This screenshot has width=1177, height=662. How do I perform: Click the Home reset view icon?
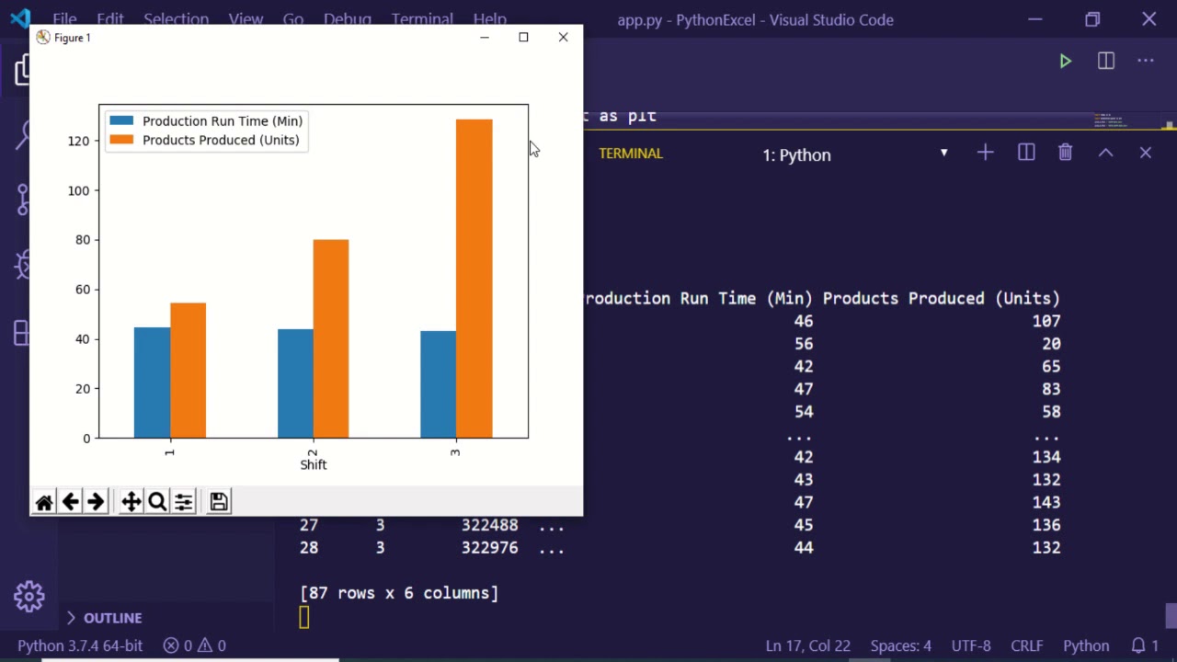tap(43, 502)
